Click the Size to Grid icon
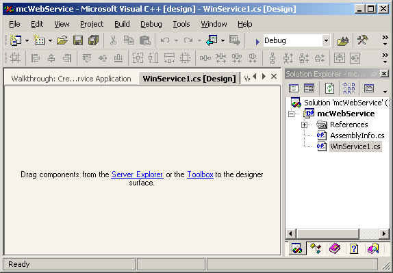This screenshot has width=393, height=273. coord(186,58)
